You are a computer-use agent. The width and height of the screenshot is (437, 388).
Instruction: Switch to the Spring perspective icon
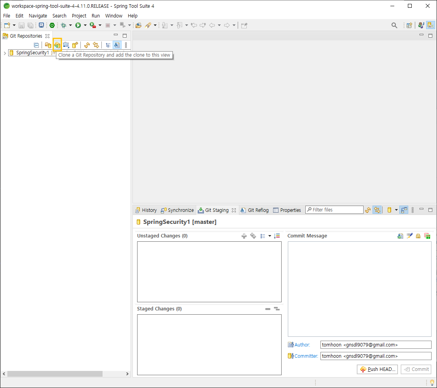[x=421, y=25]
